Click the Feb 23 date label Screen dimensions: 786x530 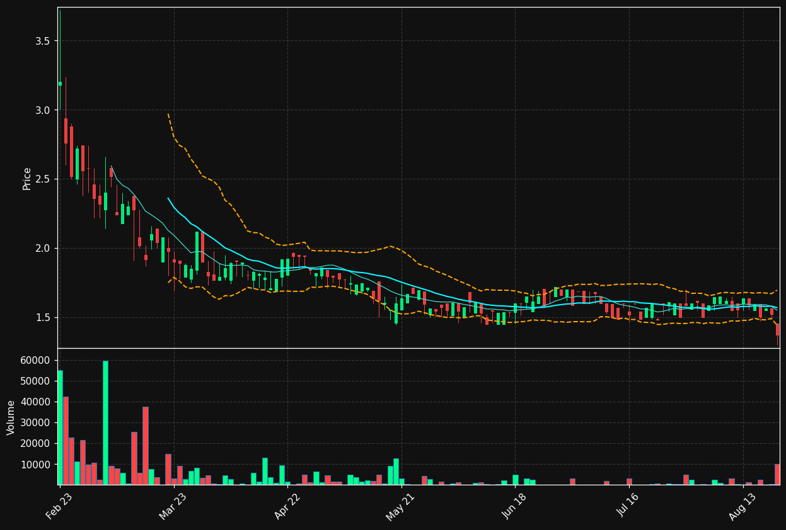pos(59,507)
